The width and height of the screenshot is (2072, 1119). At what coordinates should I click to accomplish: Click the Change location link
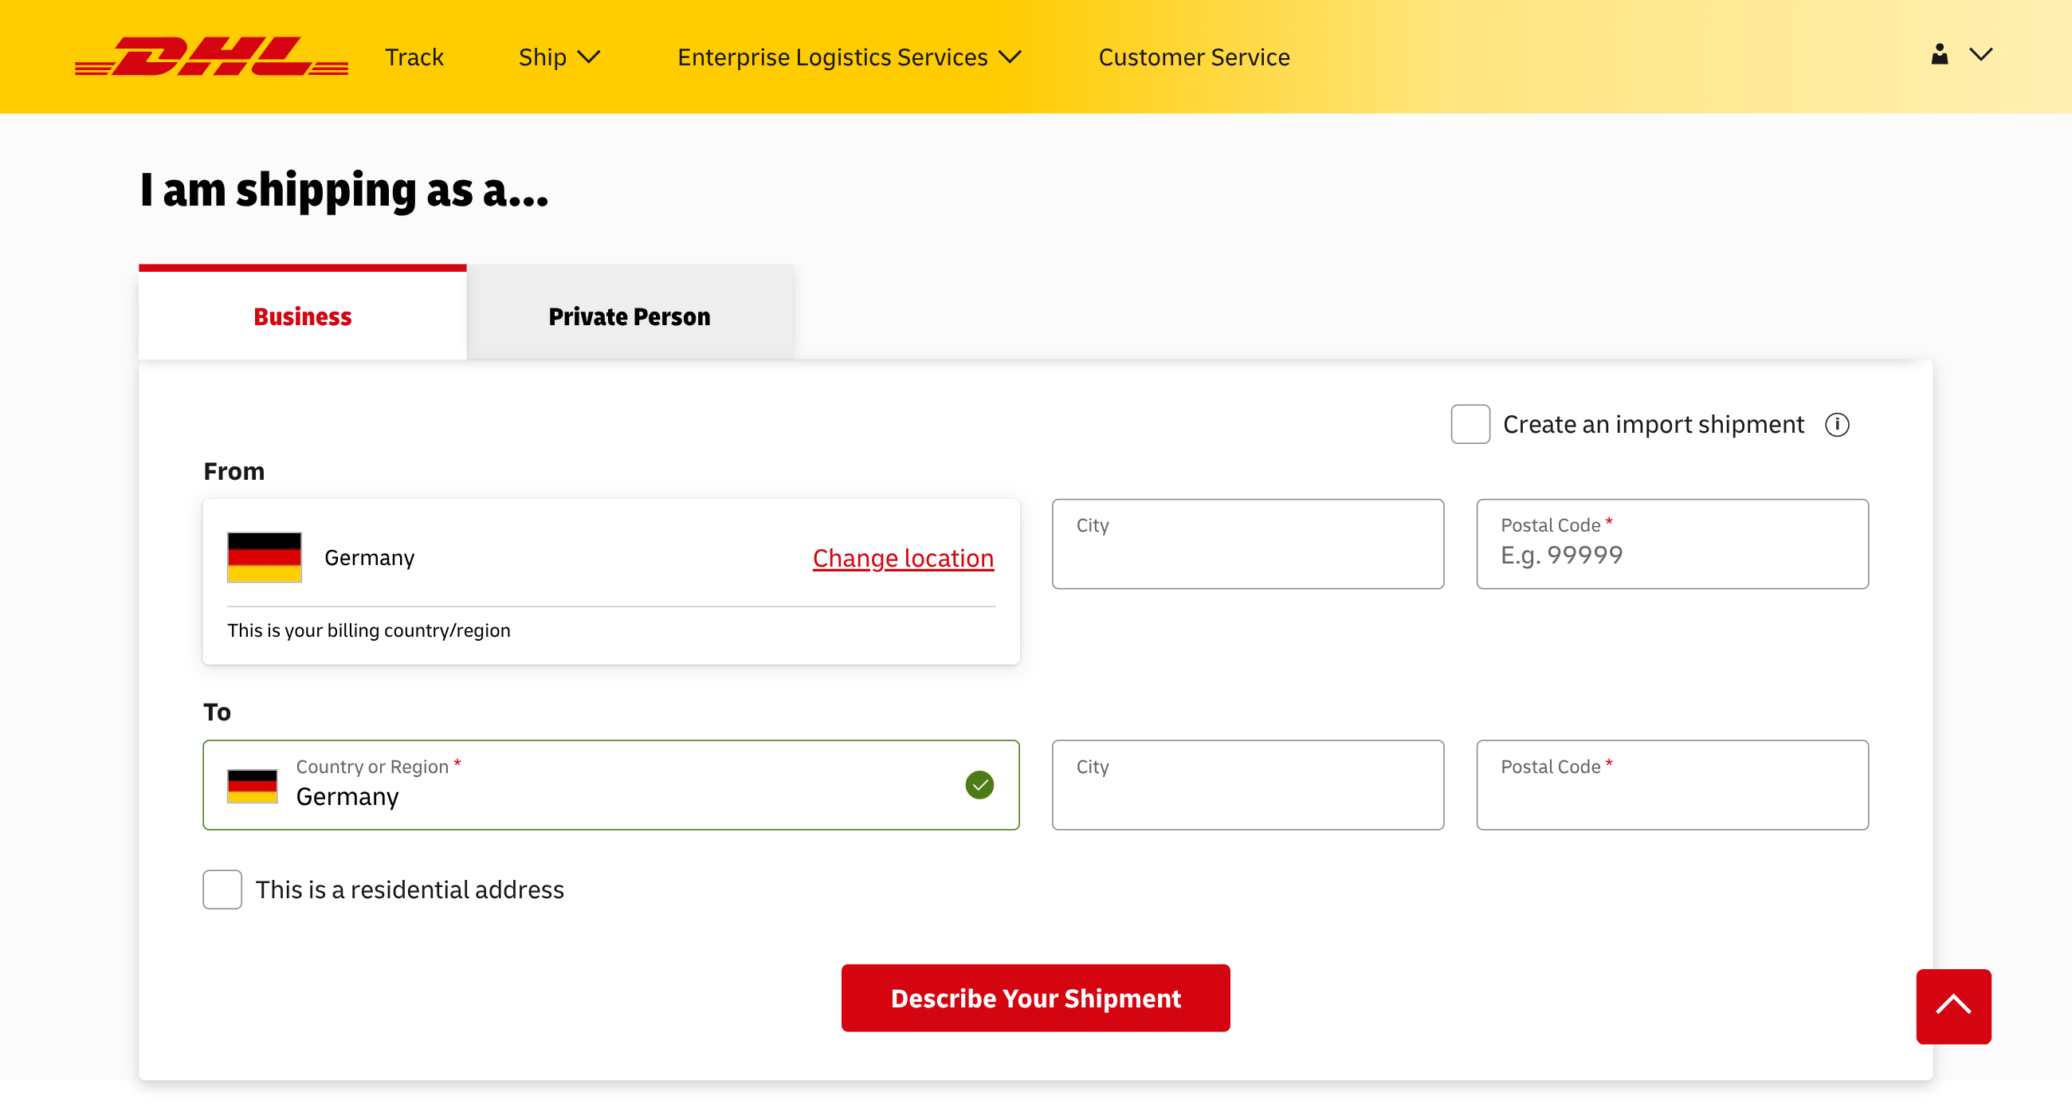pyautogui.click(x=902, y=557)
